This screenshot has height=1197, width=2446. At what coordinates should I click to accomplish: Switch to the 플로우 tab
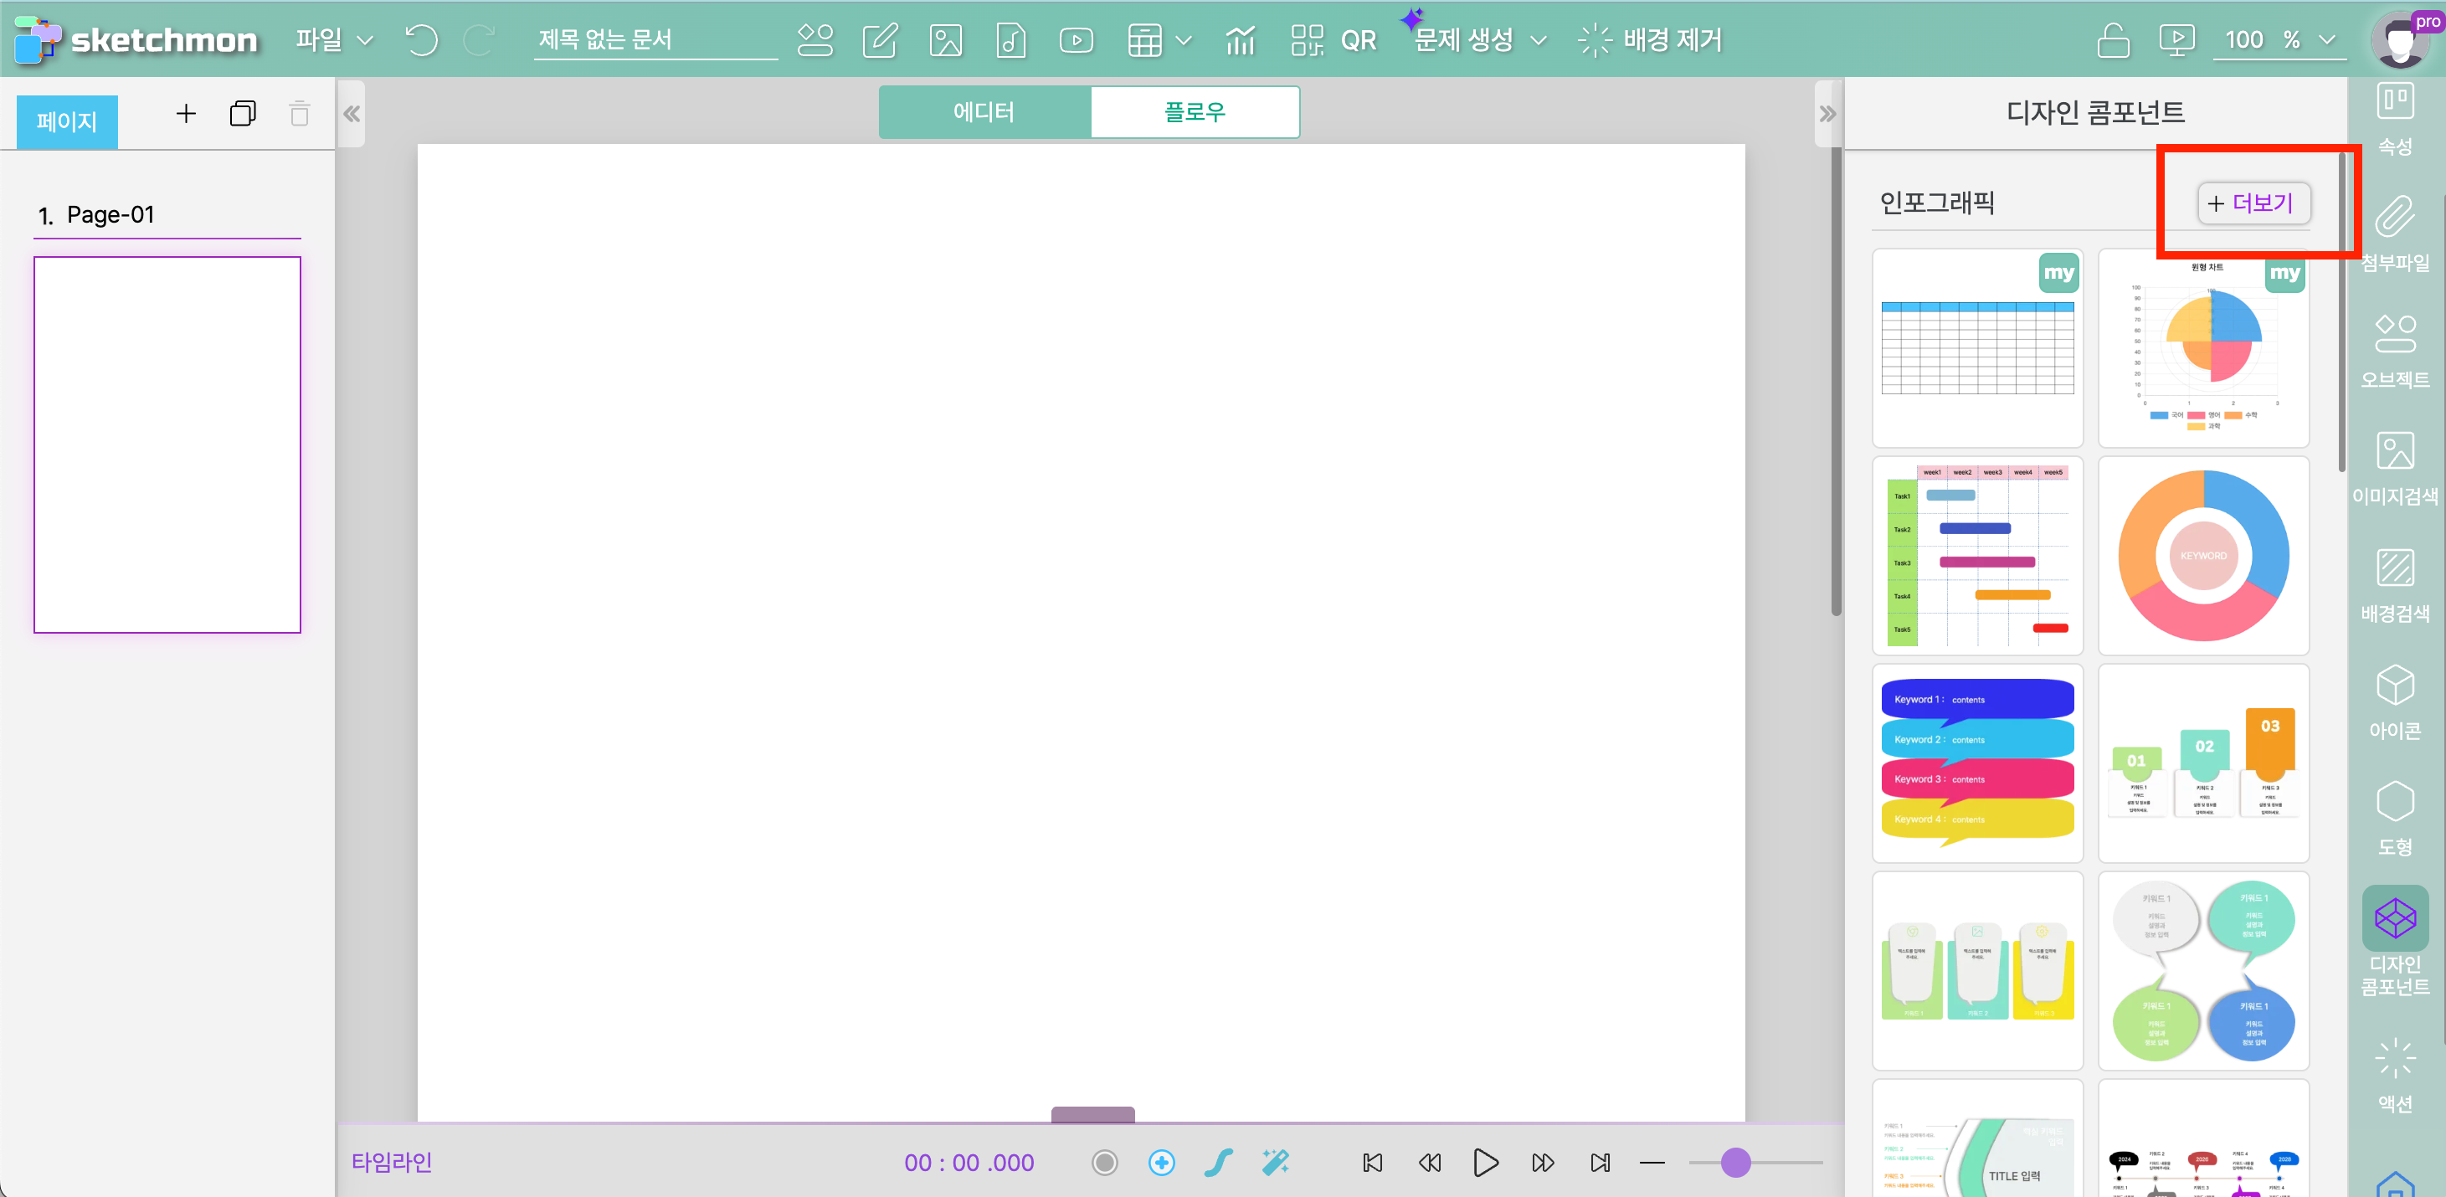1195,112
